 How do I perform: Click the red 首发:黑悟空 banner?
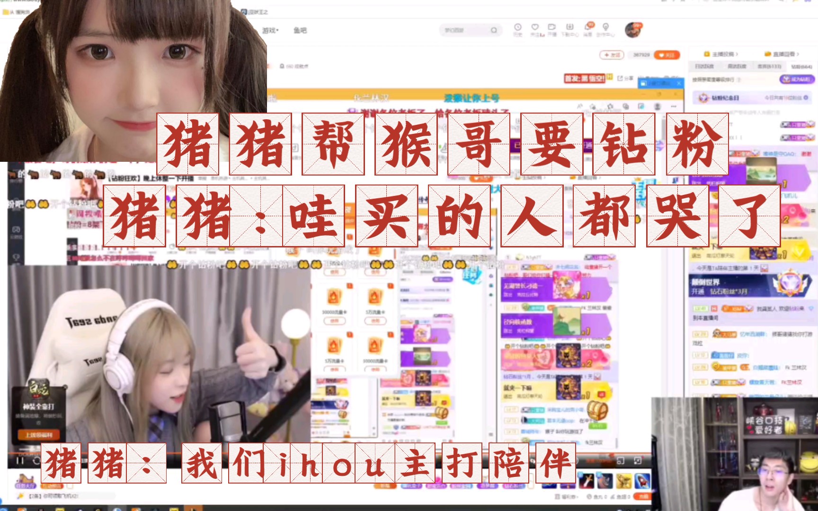pyautogui.click(x=585, y=78)
